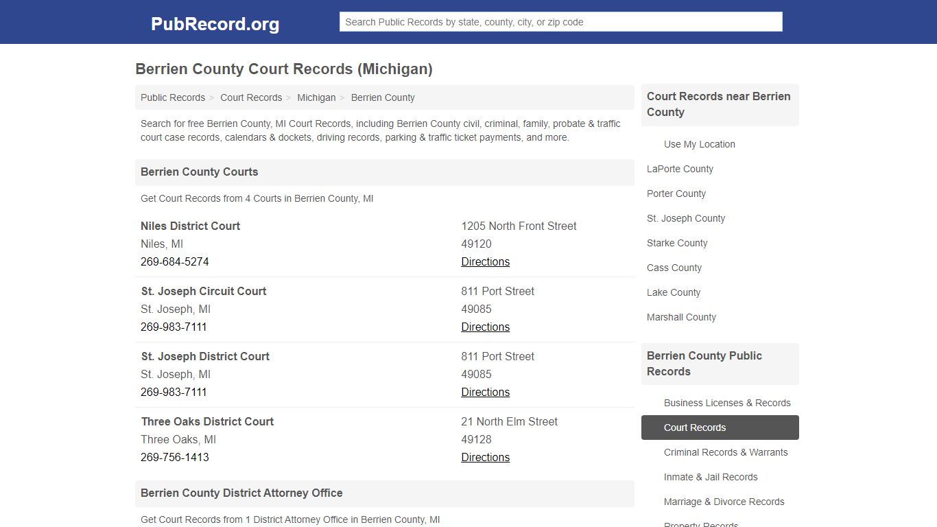Select Michigan in the breadcrumb
Screen dimensions: 937x527
click(x=316, y=97)
